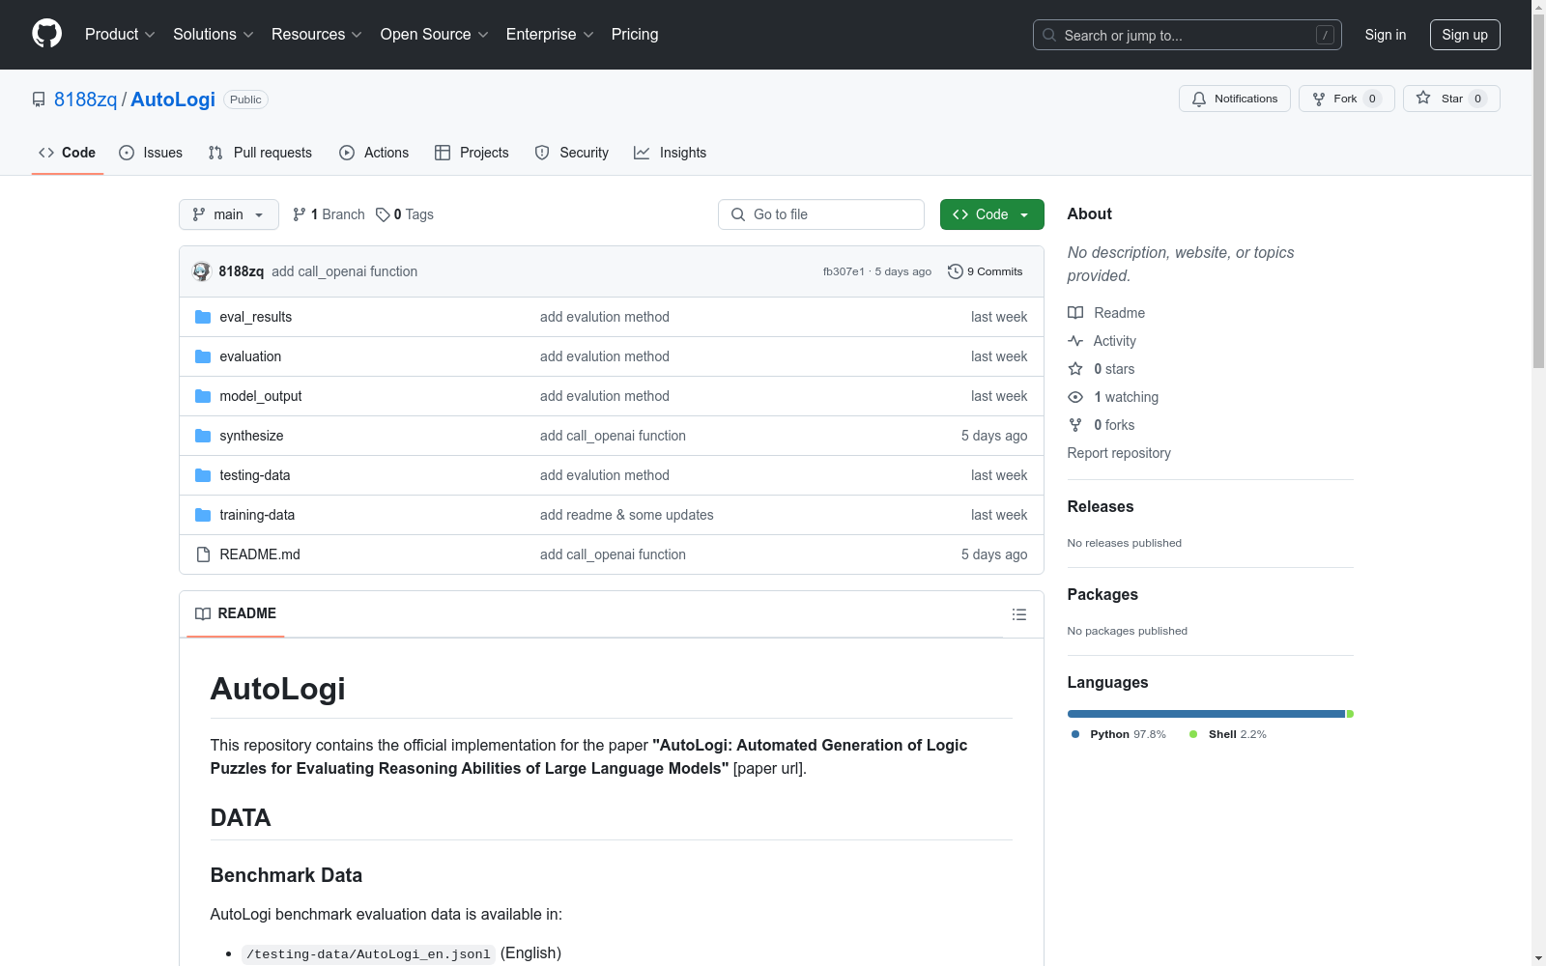Click the Sign up button

pyautogui.click(x=1465, y=35)
